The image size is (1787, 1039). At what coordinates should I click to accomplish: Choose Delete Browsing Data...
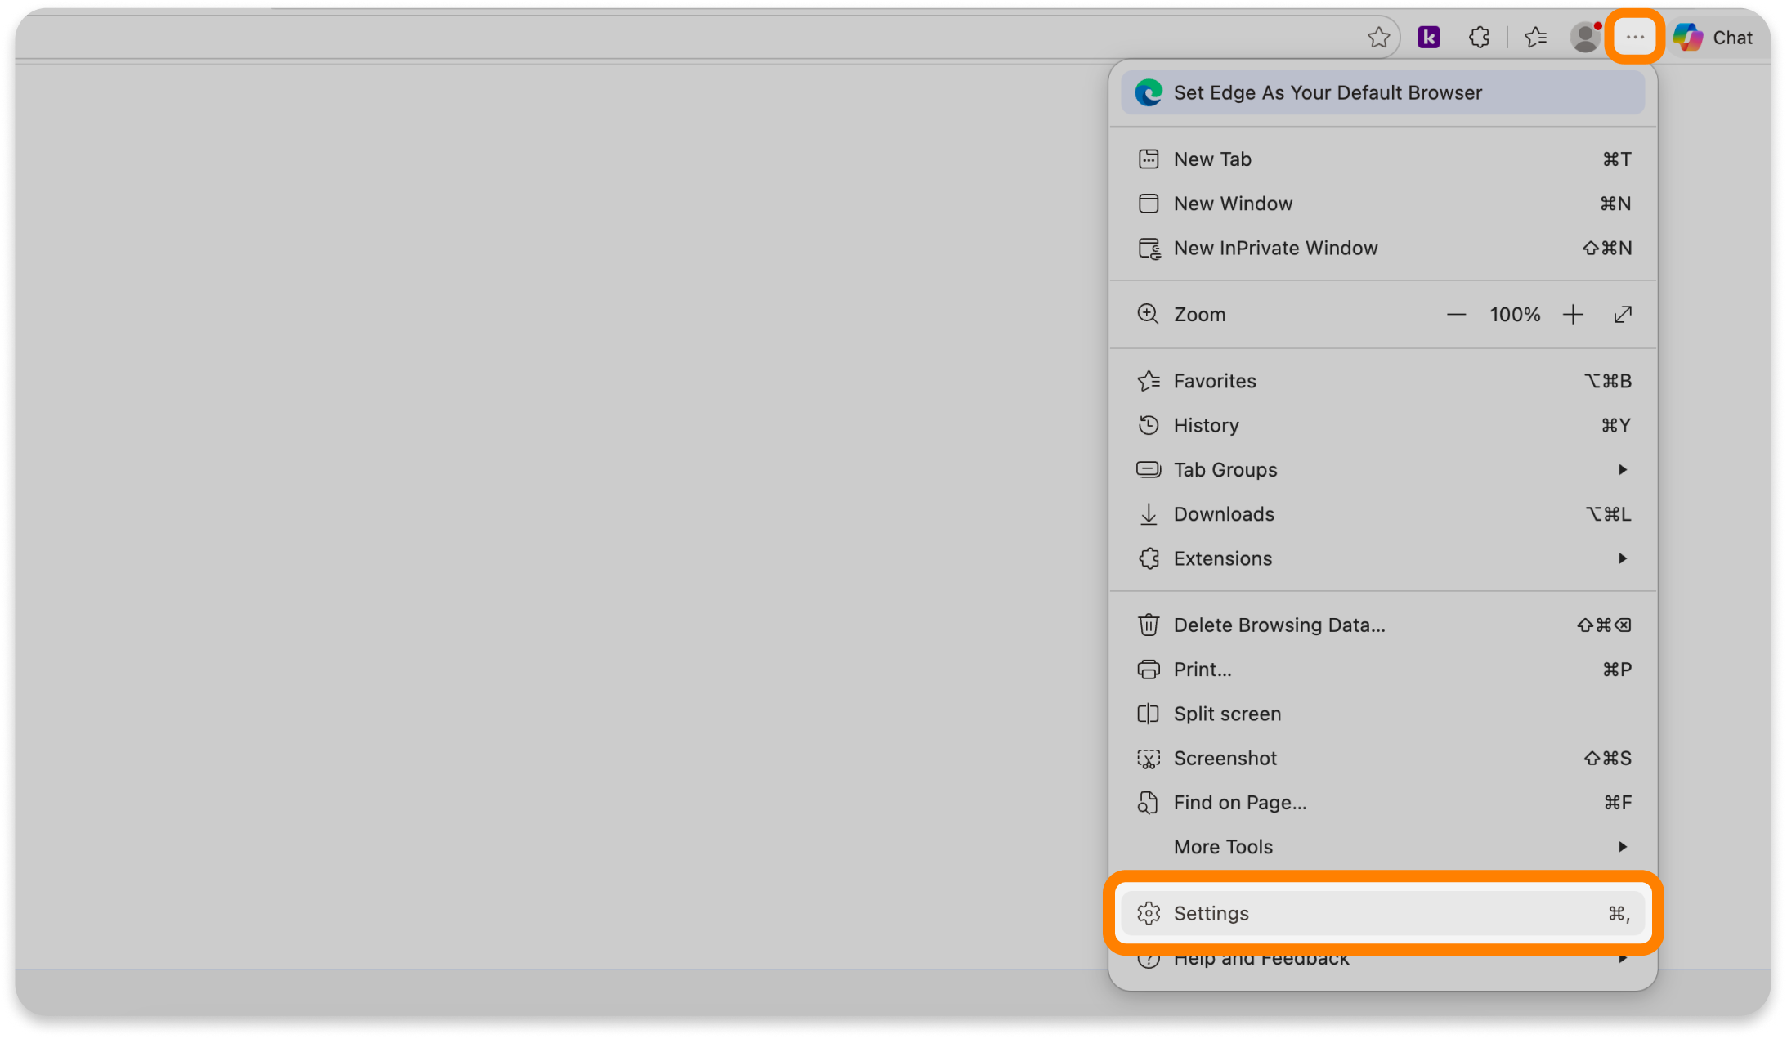tap(1382, 625)
